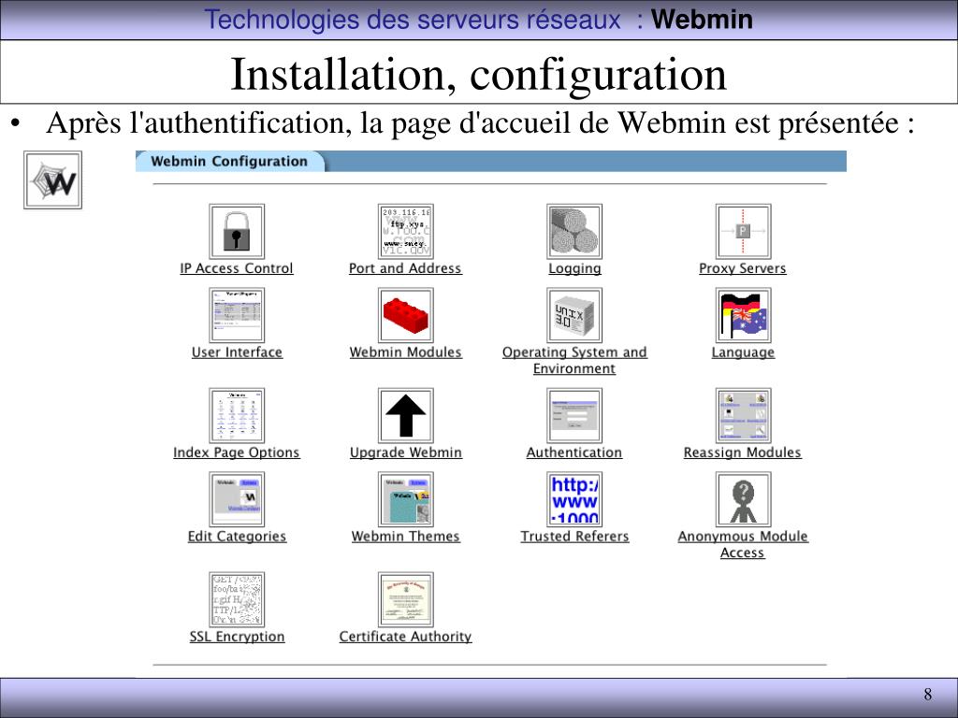958x718 pixels.
Task: Open the Proxy Servers icon
Action: pos(743,232)
